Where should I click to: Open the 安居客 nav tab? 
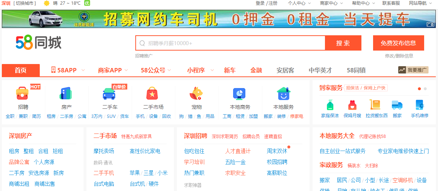tap(285, 70)
